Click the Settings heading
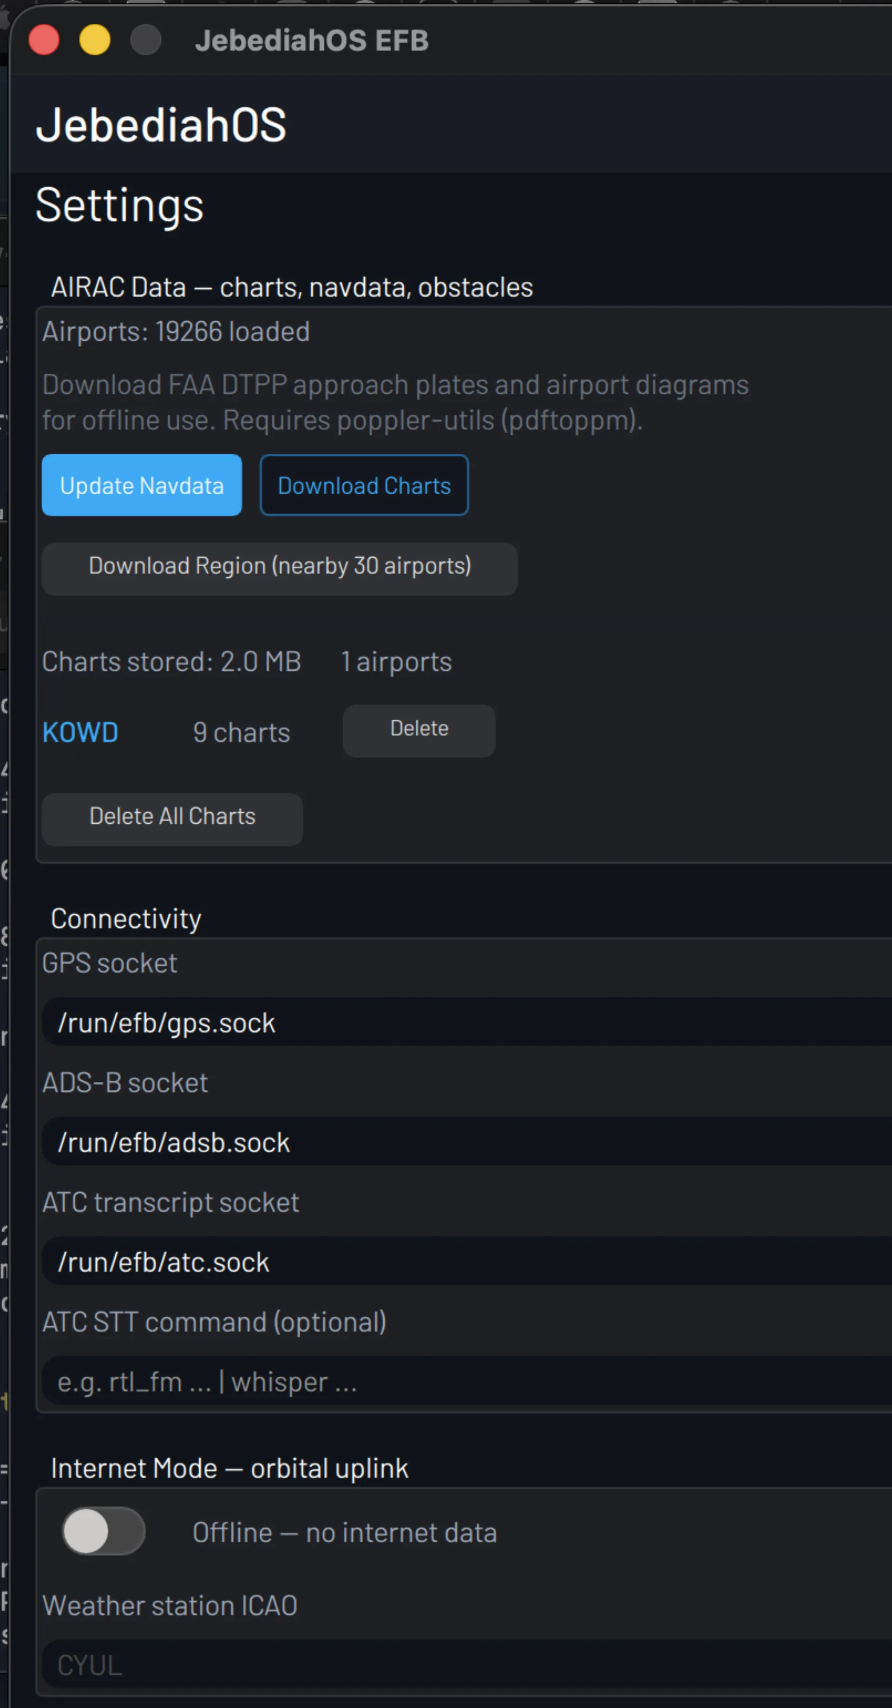892x1708 pixels. point(118,205)
